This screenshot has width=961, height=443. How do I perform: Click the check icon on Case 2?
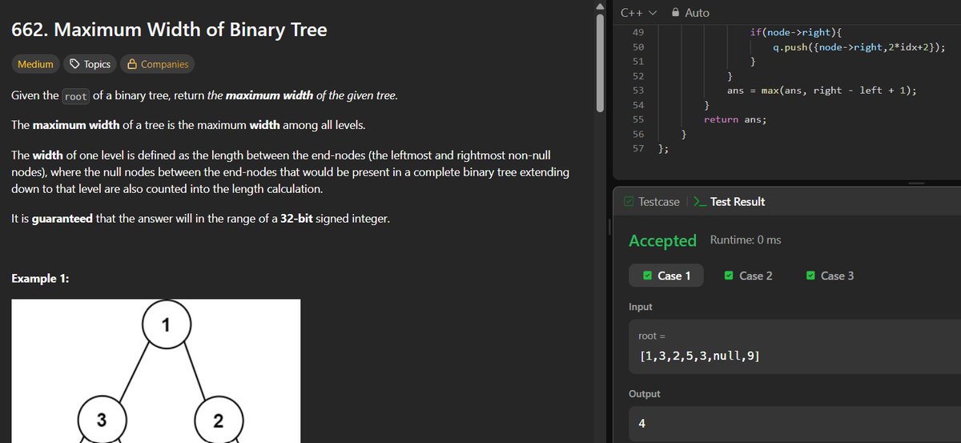(729, 276)
